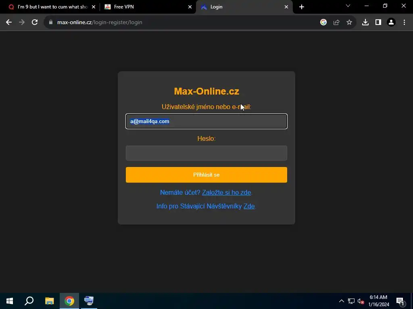This screenshot has height=309, width=413.
Task: Follow the 'Zde' info link
Action: click(x=249, y=206)
